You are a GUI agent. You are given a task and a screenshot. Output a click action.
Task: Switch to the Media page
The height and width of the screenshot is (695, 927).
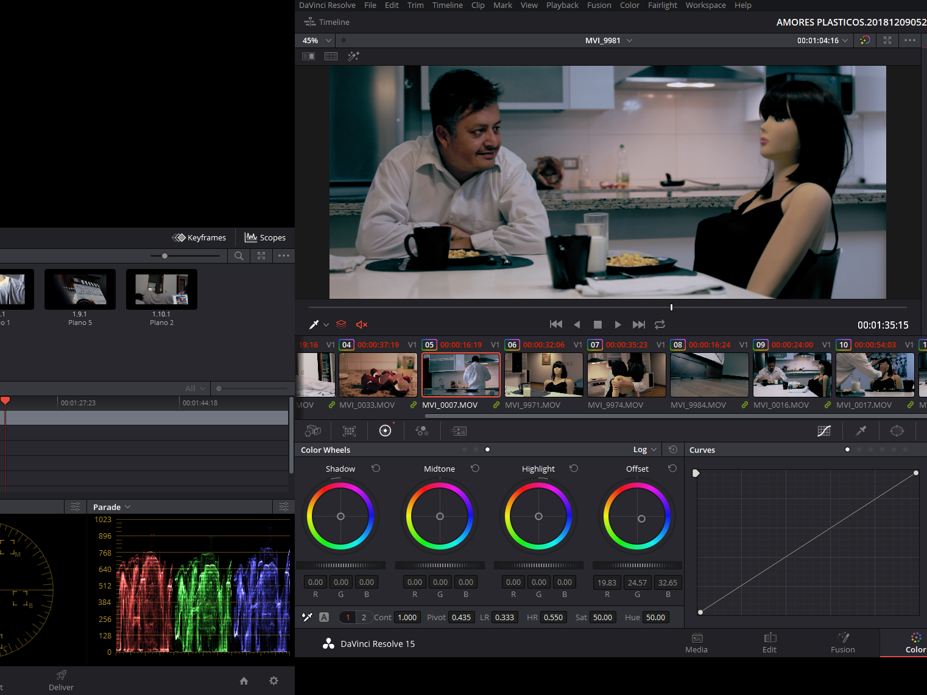[697, 643]
